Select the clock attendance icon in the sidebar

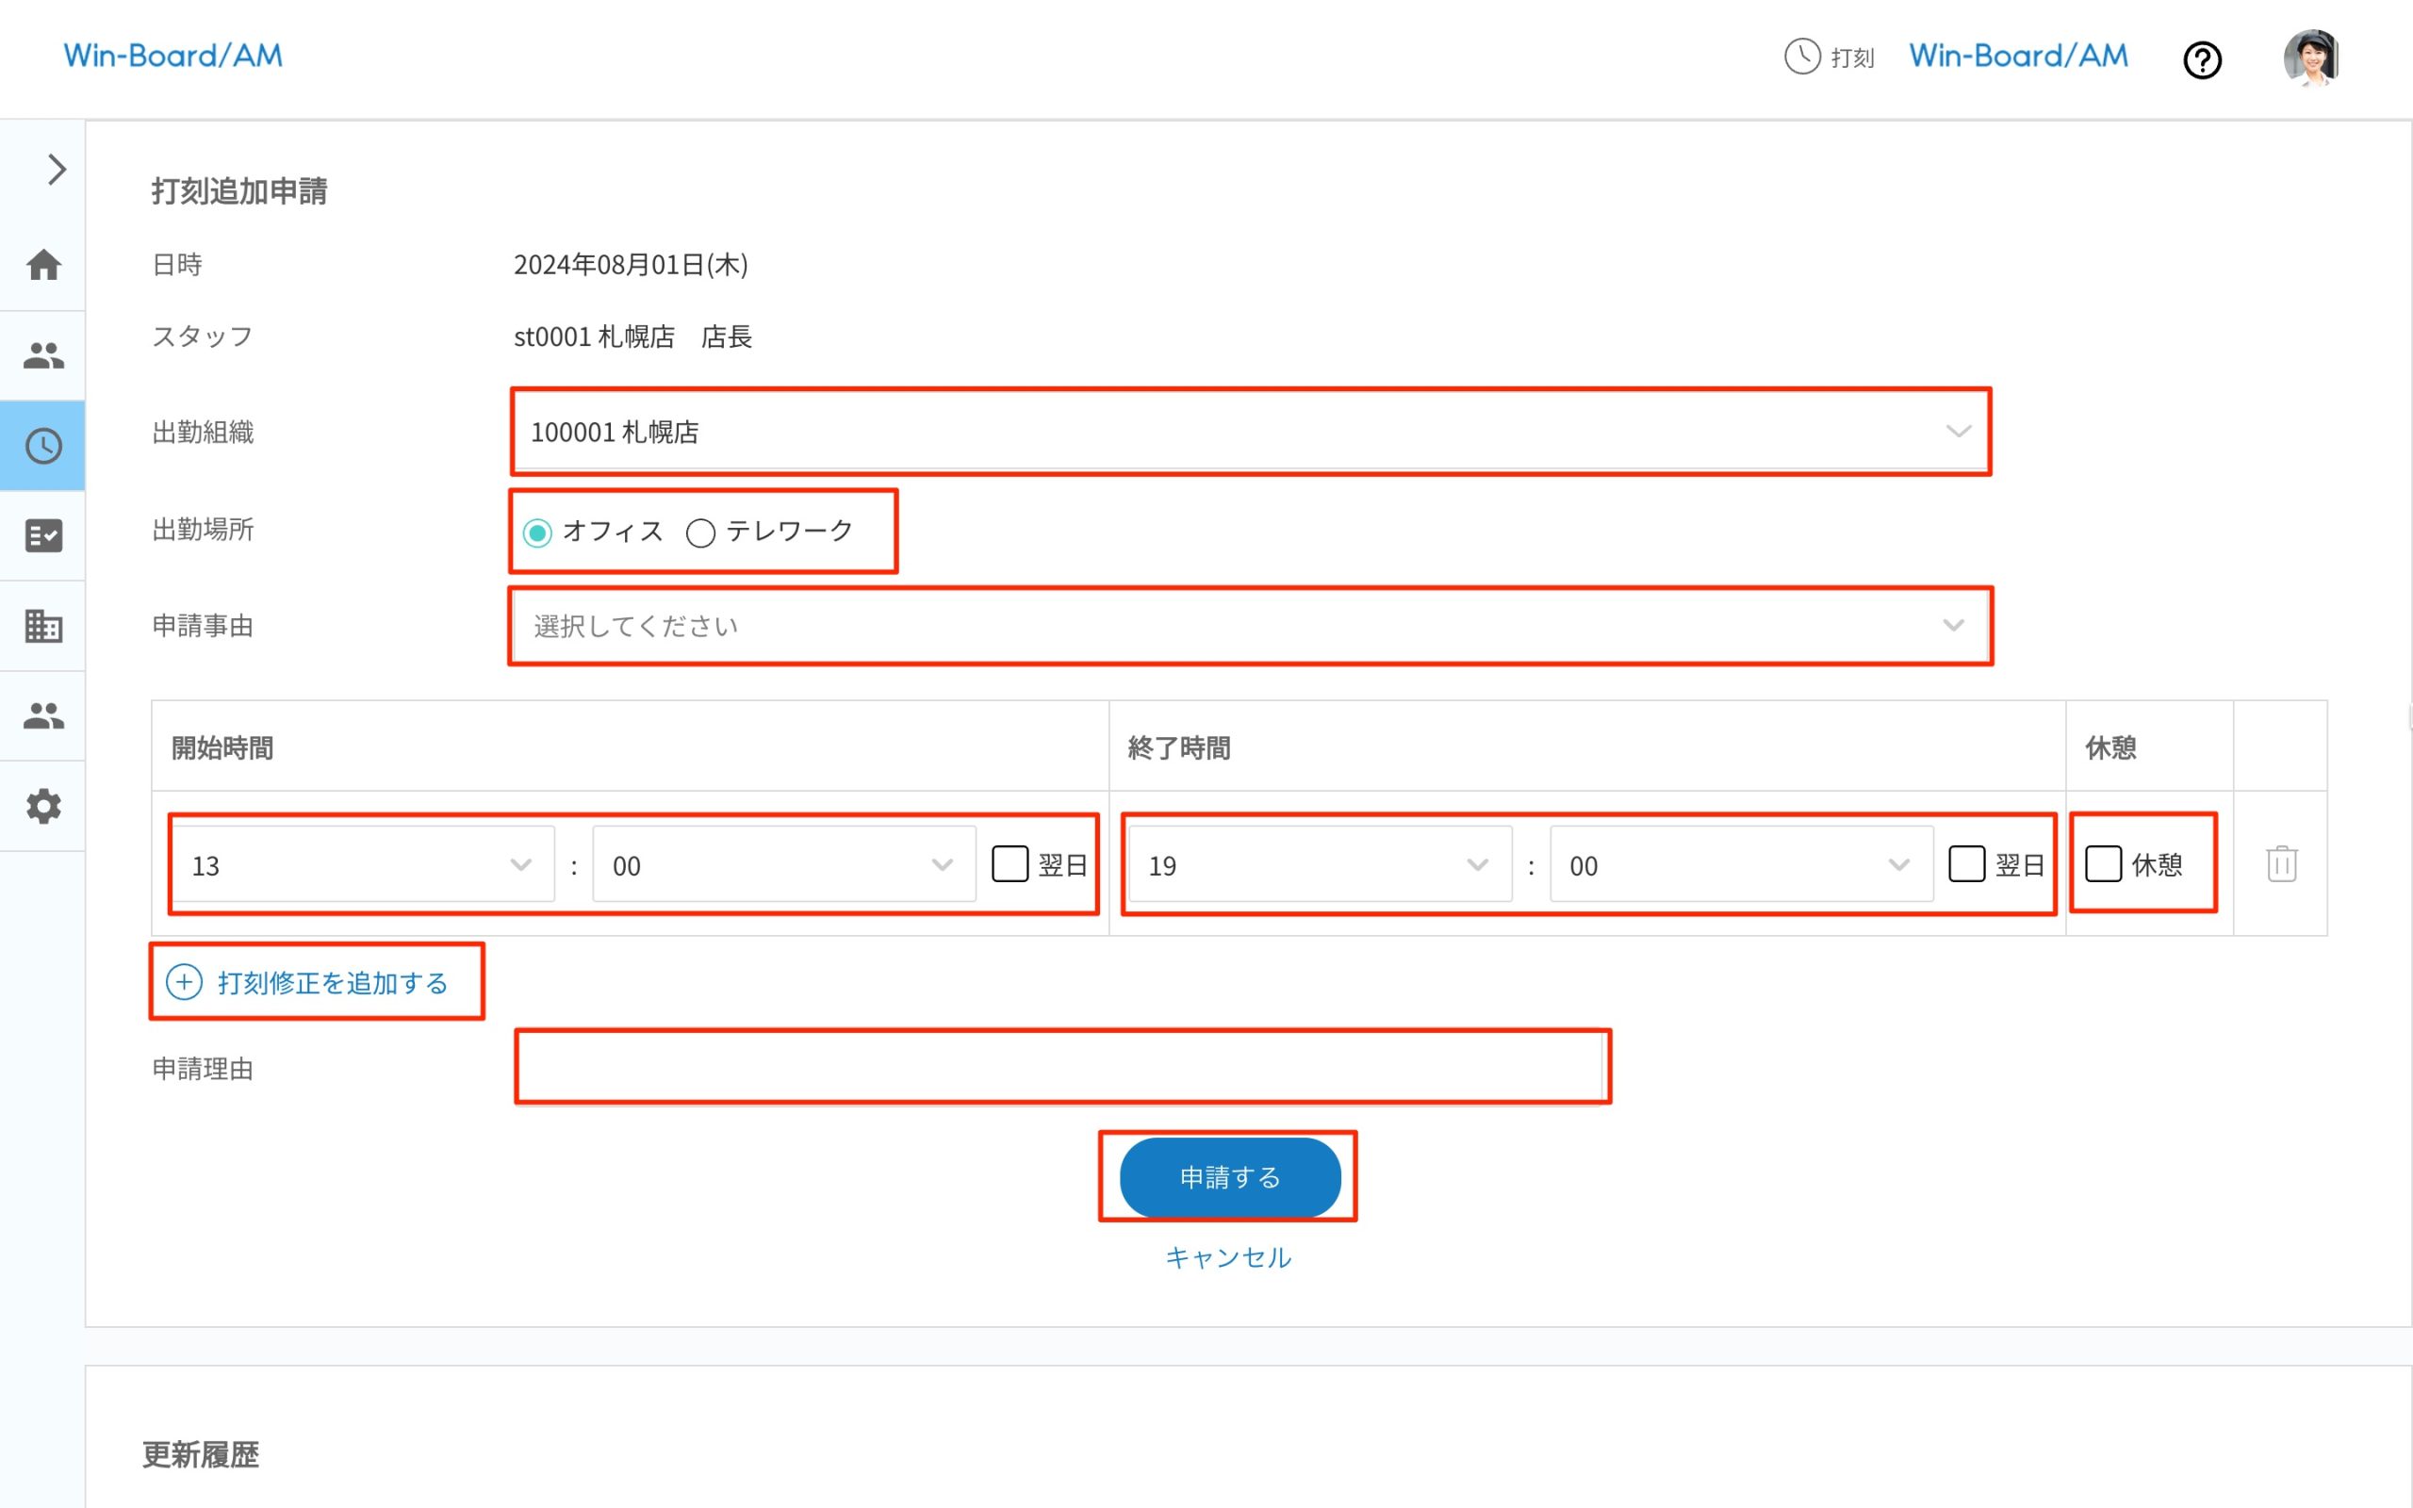coord(42,446)
